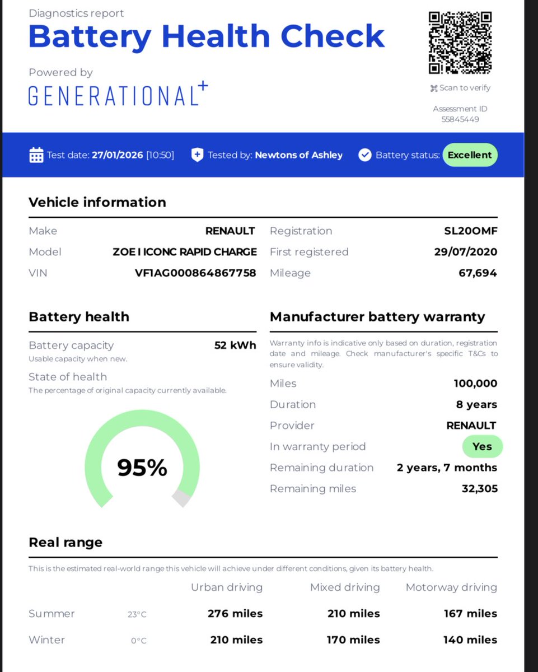Select warranty miles 100,000
The image size is (538, 672).
tap(475, 384)
